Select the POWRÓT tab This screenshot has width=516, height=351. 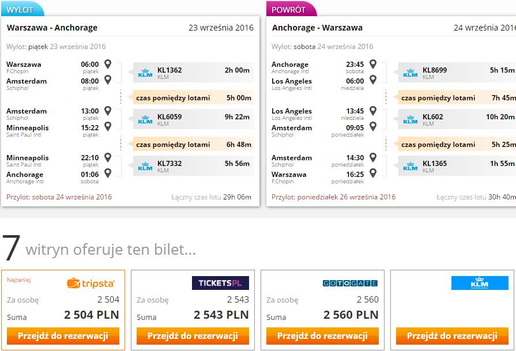tap(291, 10)
